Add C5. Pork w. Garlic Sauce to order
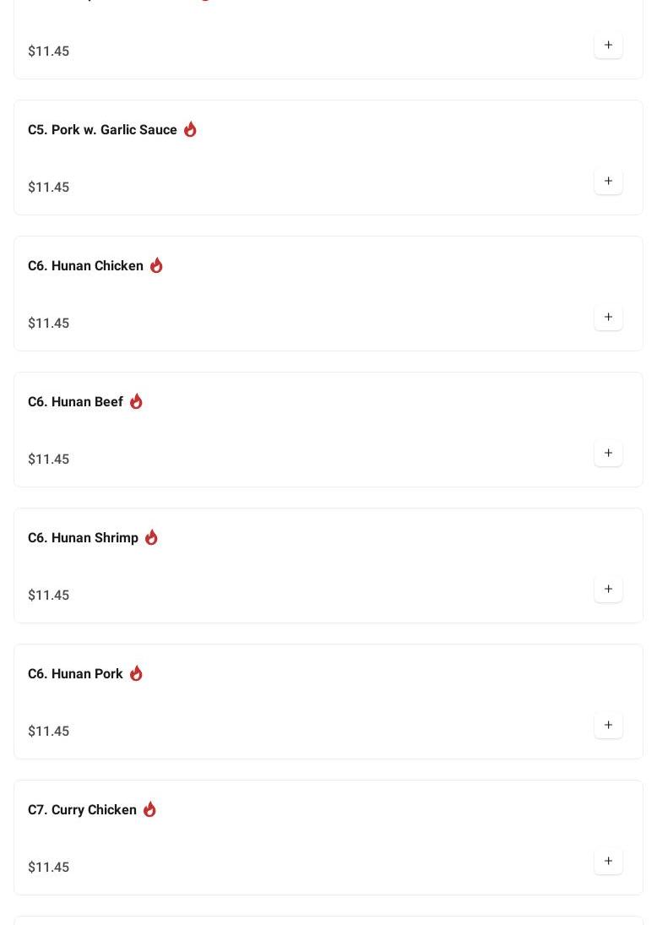657x925 pixels. [x=608, y=182]
